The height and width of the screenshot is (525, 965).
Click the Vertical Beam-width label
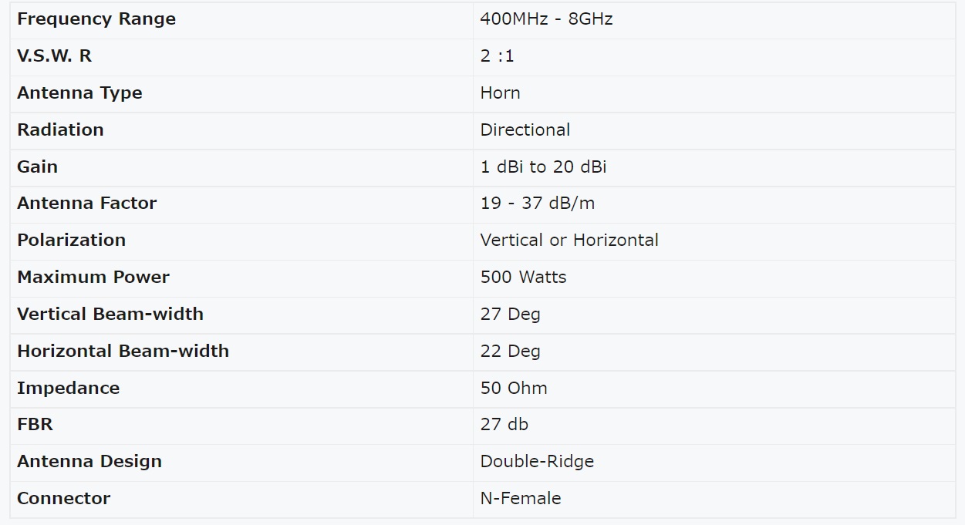[x=110, y=314]
